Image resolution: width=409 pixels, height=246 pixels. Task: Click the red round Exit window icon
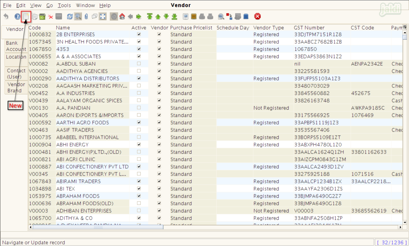pos(258,16)
